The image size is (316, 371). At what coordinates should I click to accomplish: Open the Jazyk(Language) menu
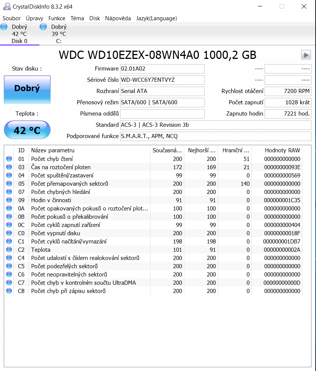tap(156, 18)
